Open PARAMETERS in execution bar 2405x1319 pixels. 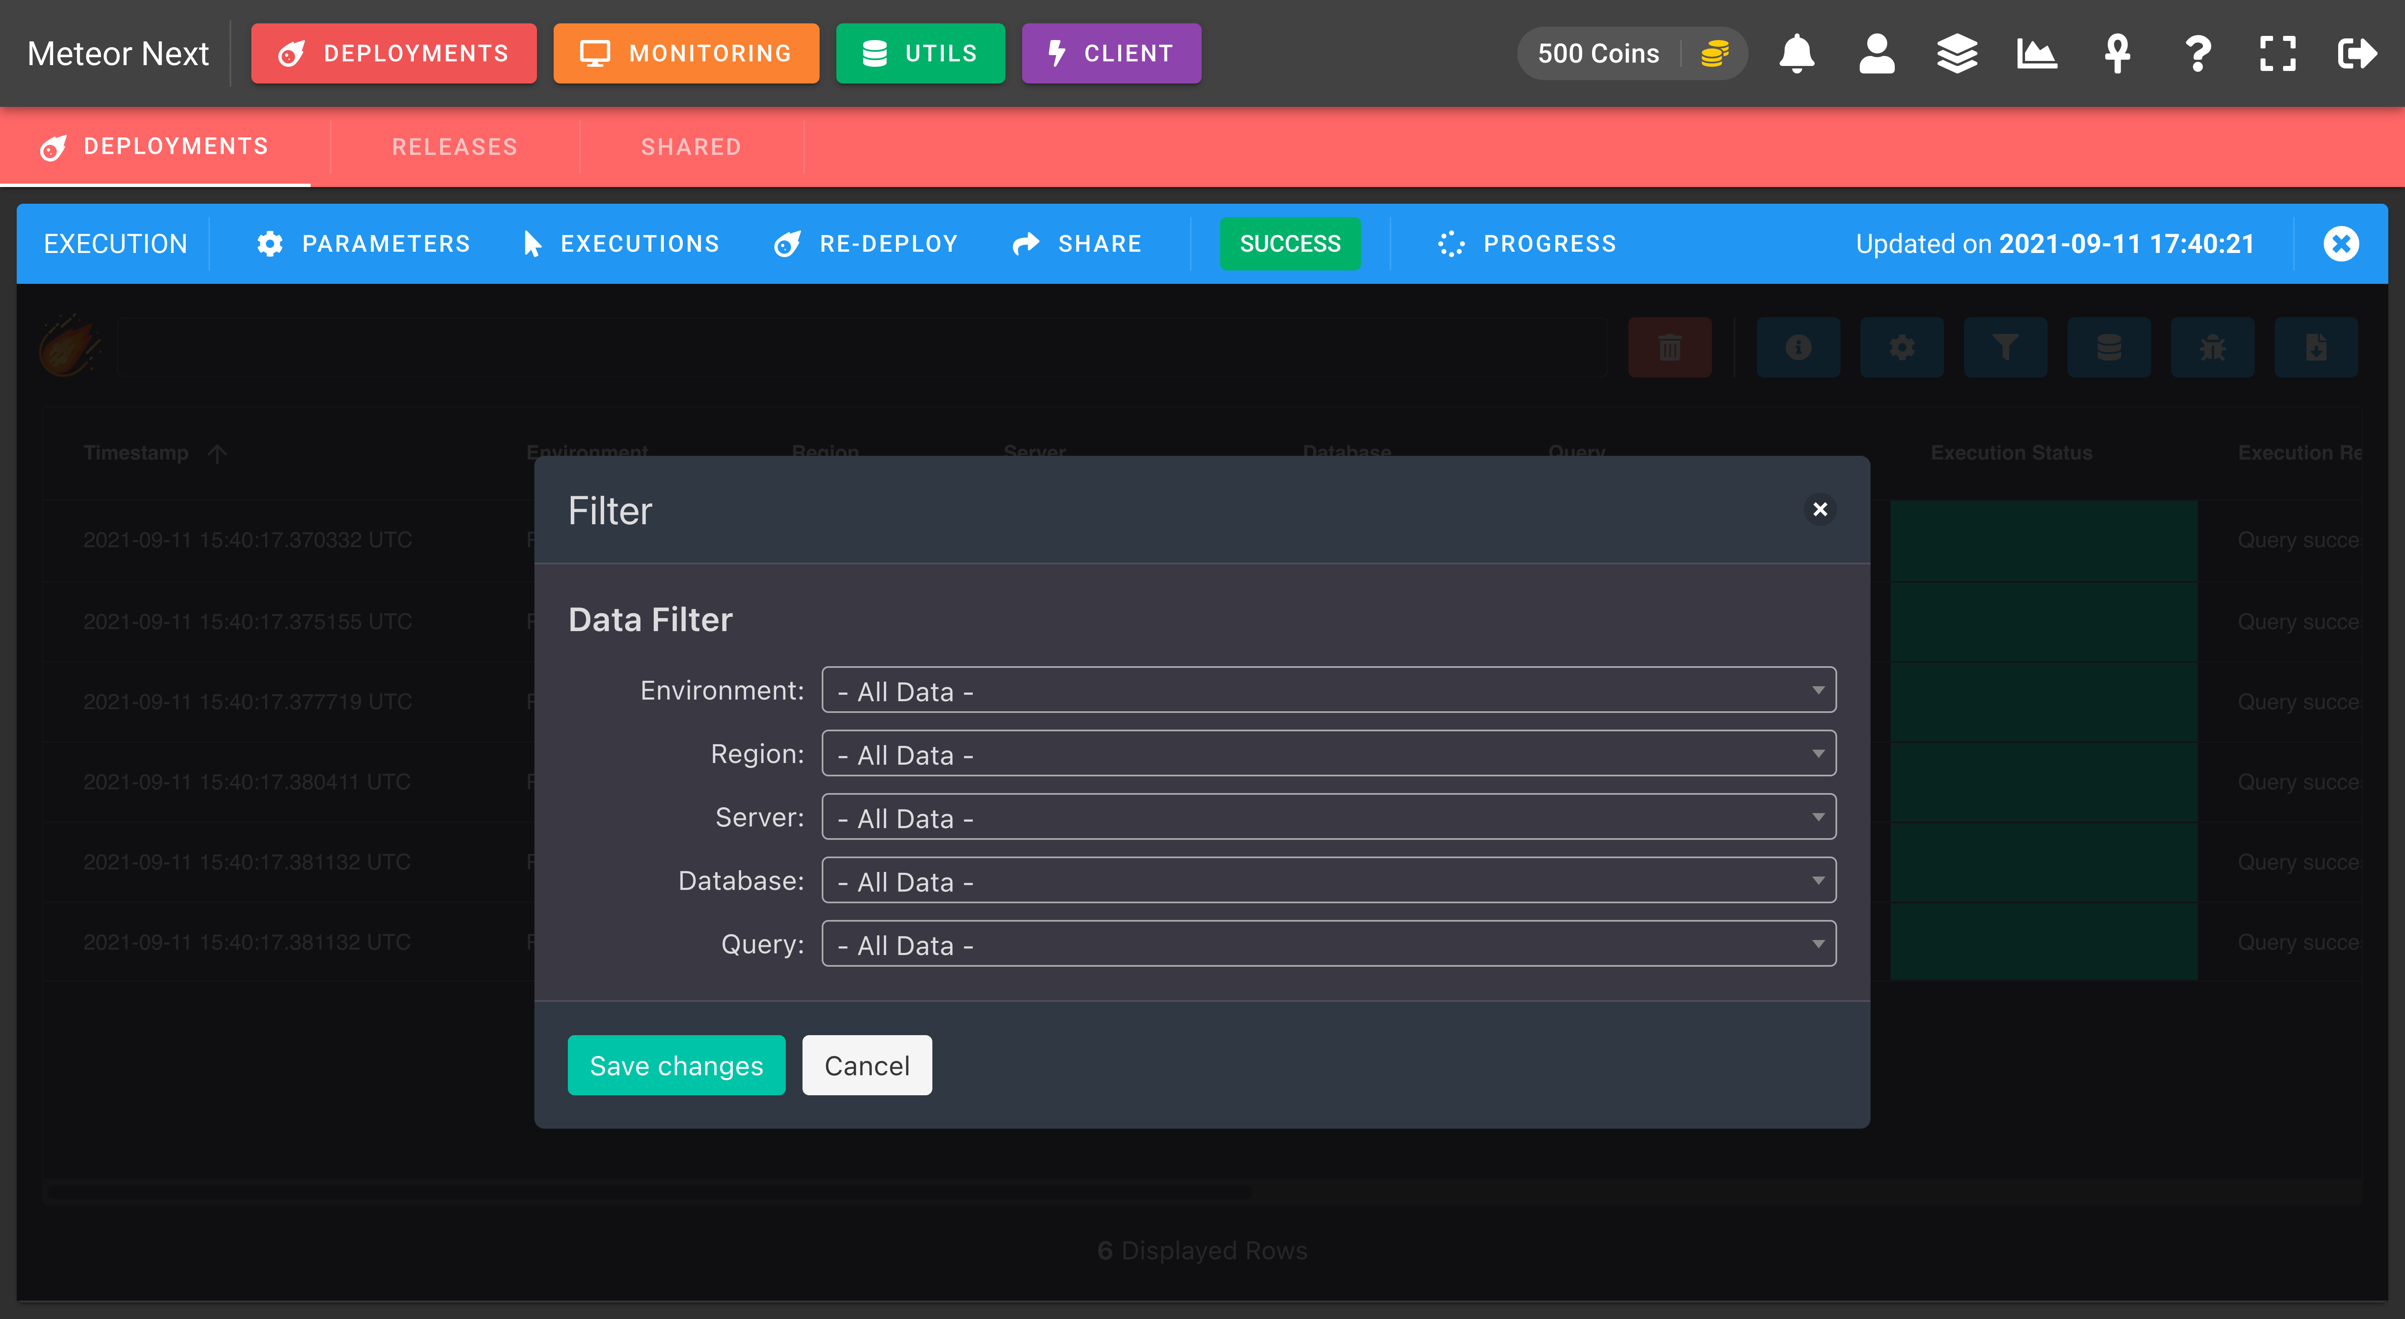click(x=363, y=244)
